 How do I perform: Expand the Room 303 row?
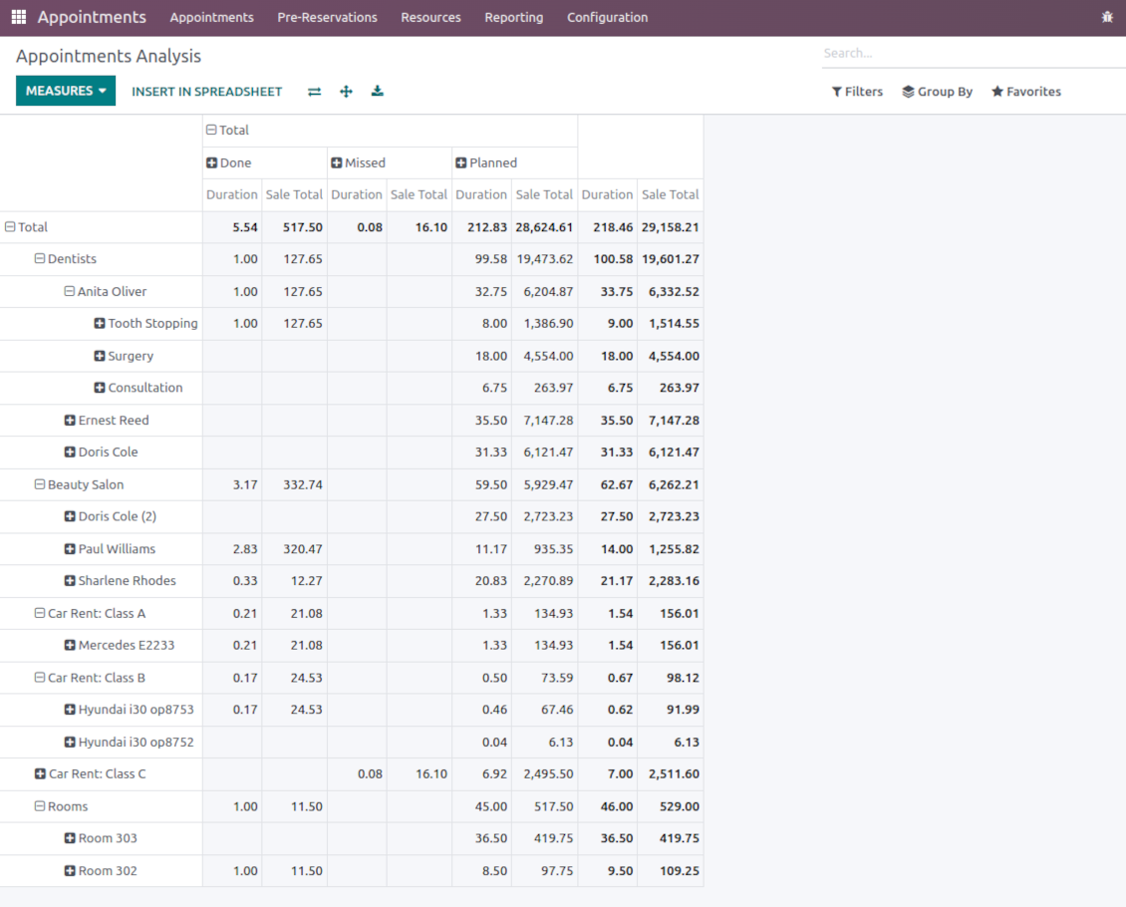[101, 838]
